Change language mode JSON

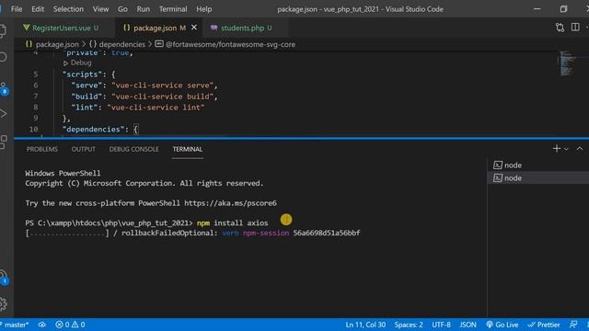coord(468,325)
